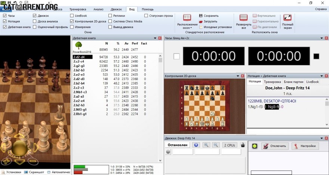Click the 3D board zoom plus icon
Viewport: 329px width, 175px height.
(x=6, y=161)
